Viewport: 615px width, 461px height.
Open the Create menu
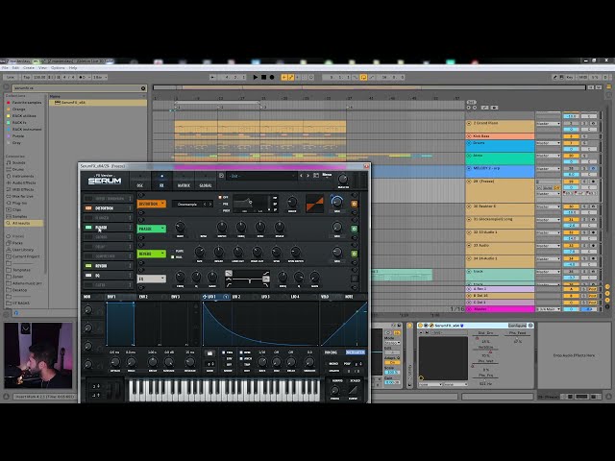[x=29, y=68]
